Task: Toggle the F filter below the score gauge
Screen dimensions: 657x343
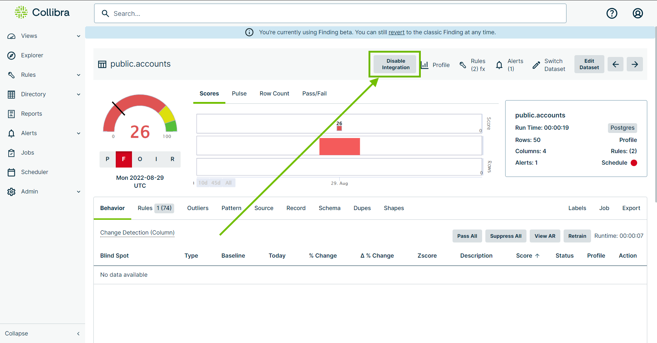Action: 124,159
